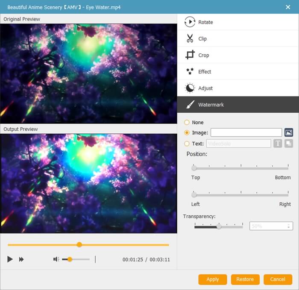Play the video preview
Viewport: 299px width, 290px height.
10,259
